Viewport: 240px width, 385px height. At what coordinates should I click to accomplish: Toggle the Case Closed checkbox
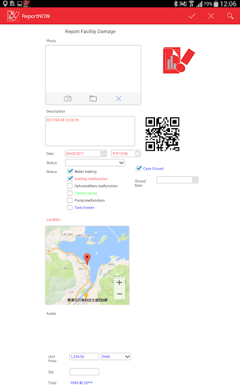[x=139, y=168]
